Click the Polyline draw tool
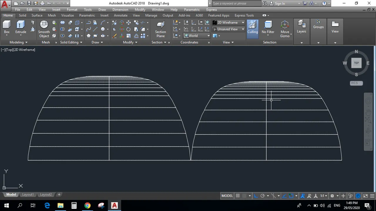376x211 pixels. click(88, 23)
